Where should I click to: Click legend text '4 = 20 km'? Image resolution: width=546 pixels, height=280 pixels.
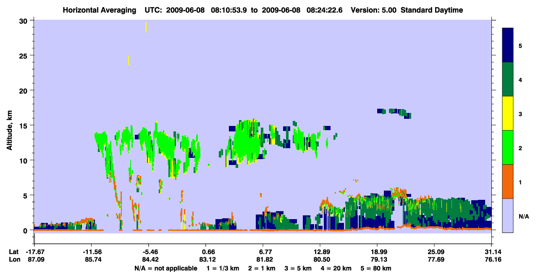pyautogui.click(x=337, y=268)
